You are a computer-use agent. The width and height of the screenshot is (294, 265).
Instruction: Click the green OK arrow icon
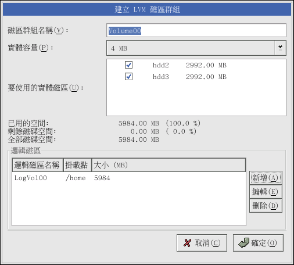pyautogui.click(x=244, y=243)
